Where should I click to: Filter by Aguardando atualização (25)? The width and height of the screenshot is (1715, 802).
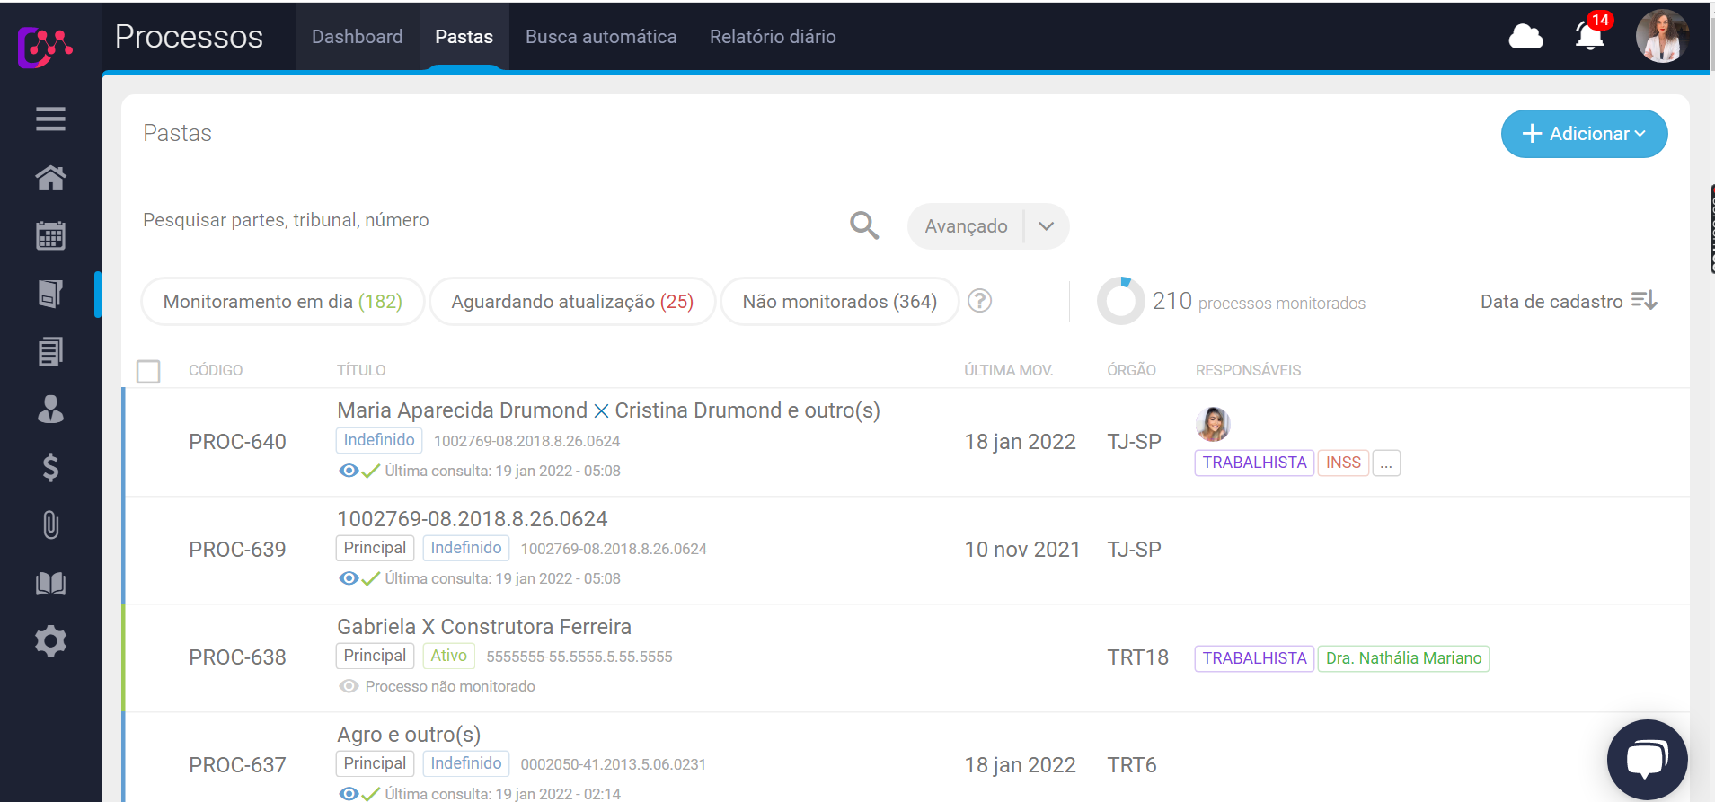(x=571, y=302)
